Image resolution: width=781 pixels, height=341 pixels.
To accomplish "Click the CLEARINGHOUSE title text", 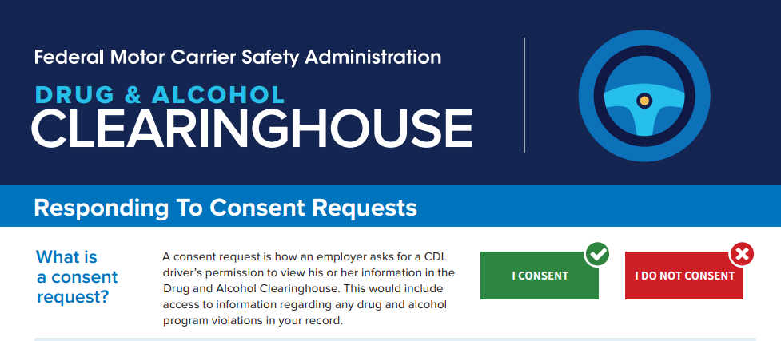I will (252, 129).
